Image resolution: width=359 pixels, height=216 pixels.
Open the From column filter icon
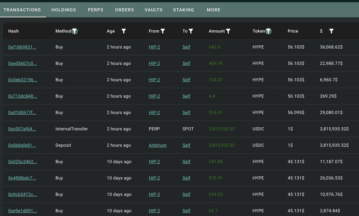pos(163,31)
